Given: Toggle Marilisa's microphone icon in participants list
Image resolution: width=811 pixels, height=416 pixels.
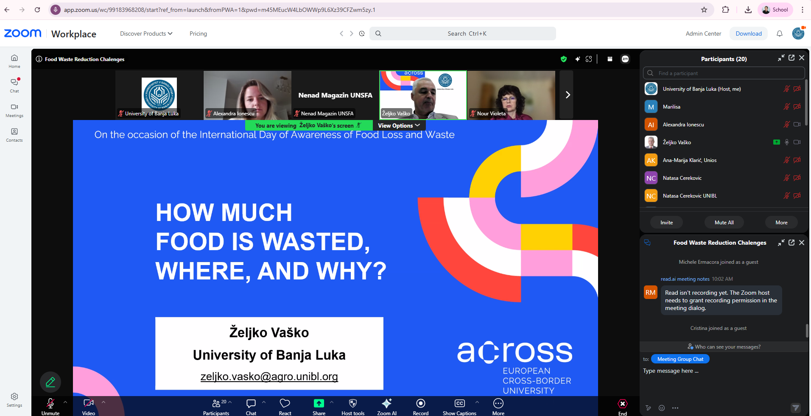Looking at the screenshot, I should coord(787,107).
